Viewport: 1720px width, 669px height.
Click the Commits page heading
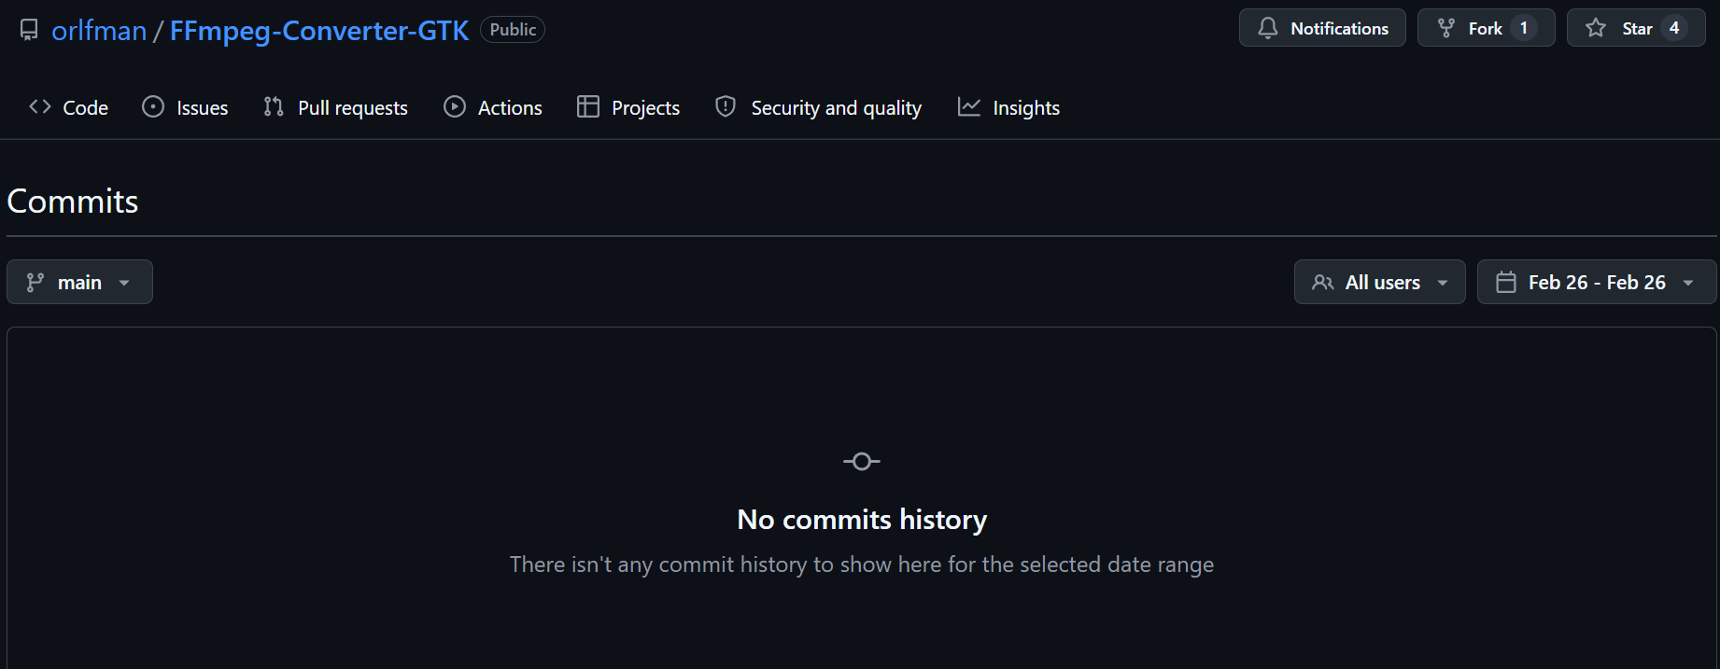coord(73,201)
